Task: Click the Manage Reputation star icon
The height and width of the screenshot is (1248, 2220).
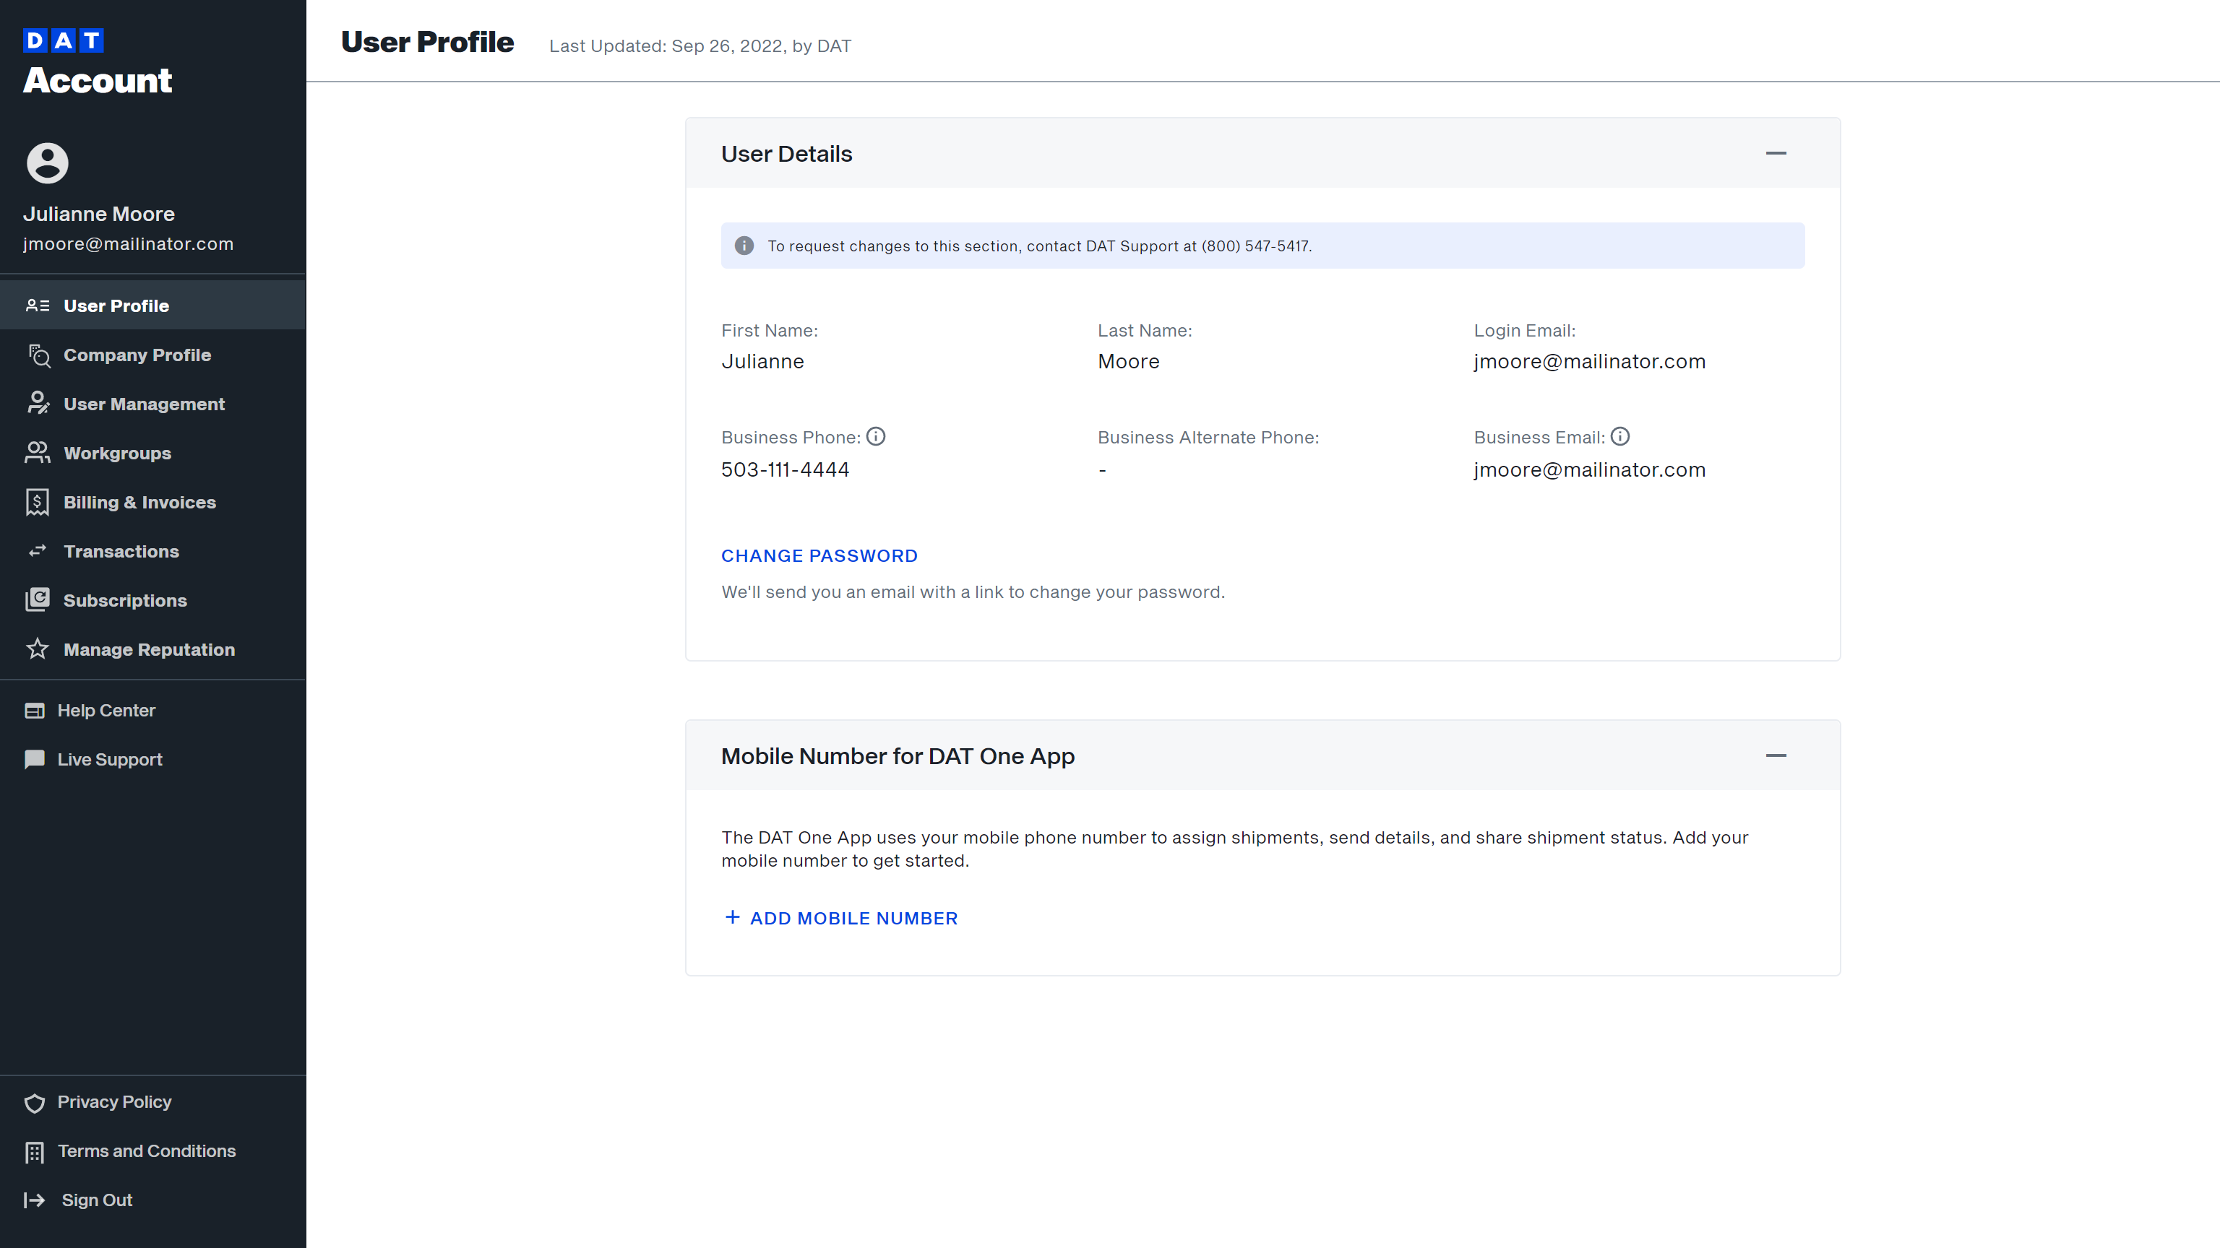Action: click(x=37, y=649)
